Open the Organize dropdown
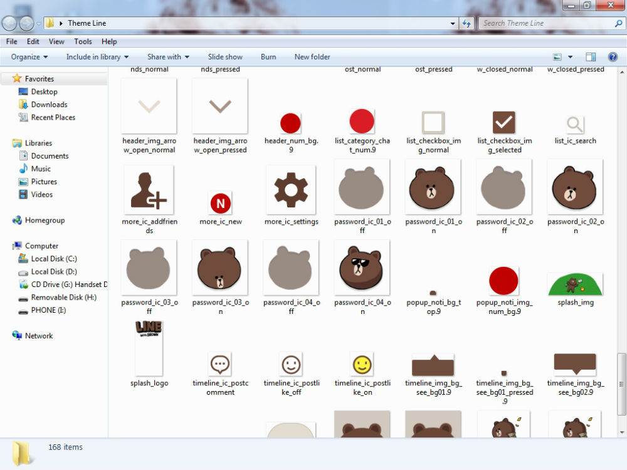This screenshot has width=627, height=470. (29, 57)
